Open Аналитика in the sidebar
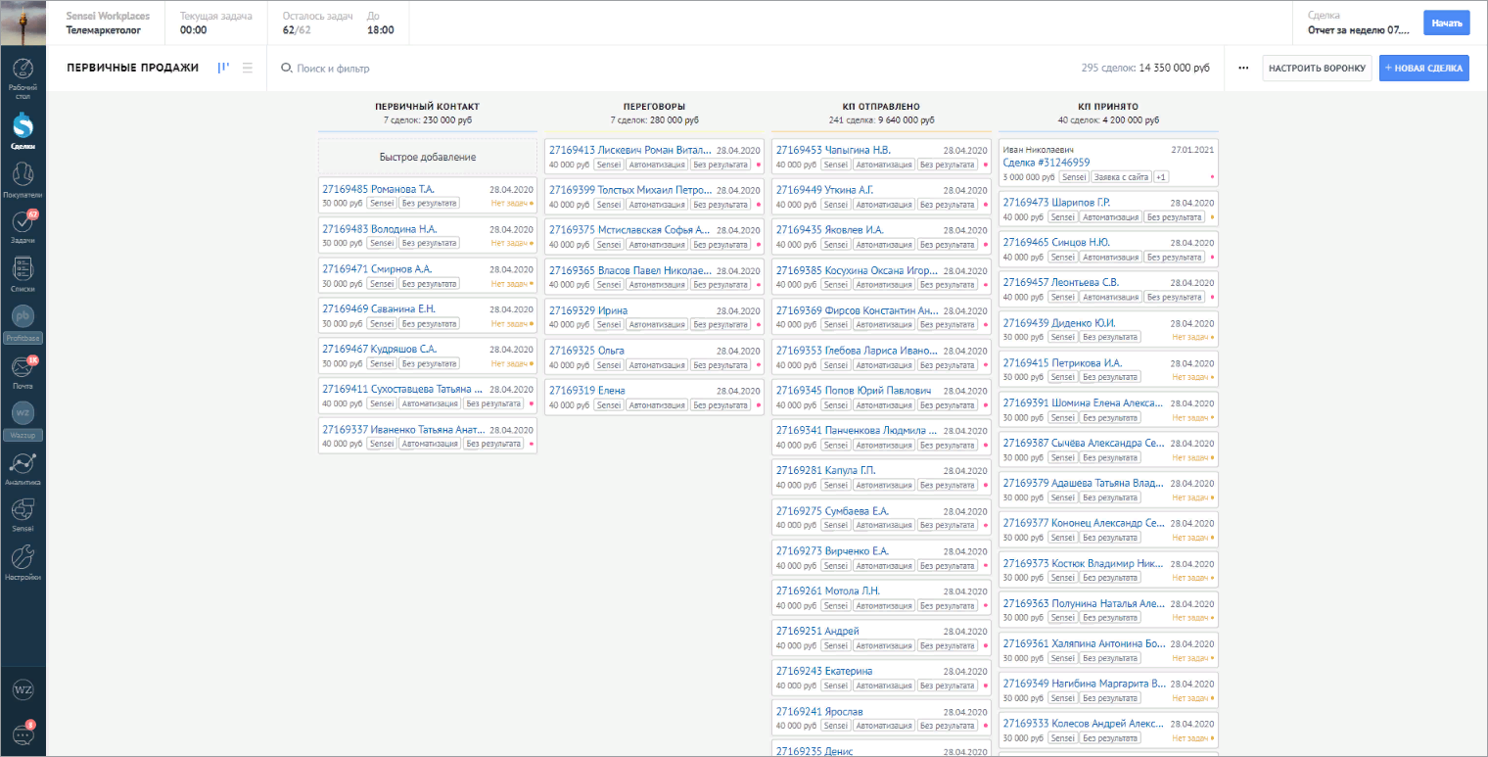The image size is (1488, 757). coord(23,468)
